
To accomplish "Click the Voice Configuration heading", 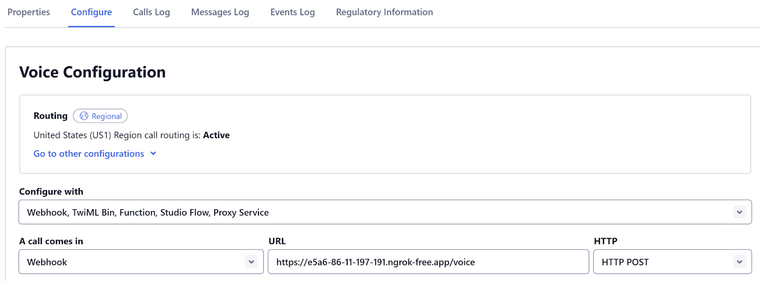I will pos(93,72).
